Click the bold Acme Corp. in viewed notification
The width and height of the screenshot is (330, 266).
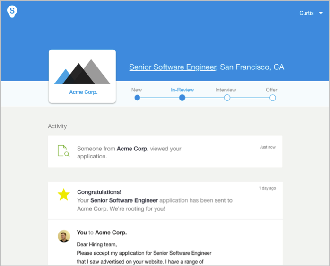click(x=132, y=149)
